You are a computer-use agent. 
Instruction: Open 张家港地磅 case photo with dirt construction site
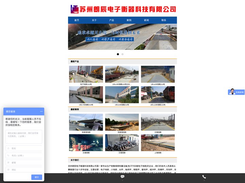[122, 122]
